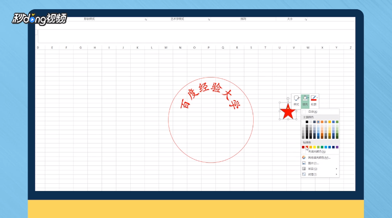Select dark red in standard colors
Viewport: 392px width, 218px height.
click(303, 147)
